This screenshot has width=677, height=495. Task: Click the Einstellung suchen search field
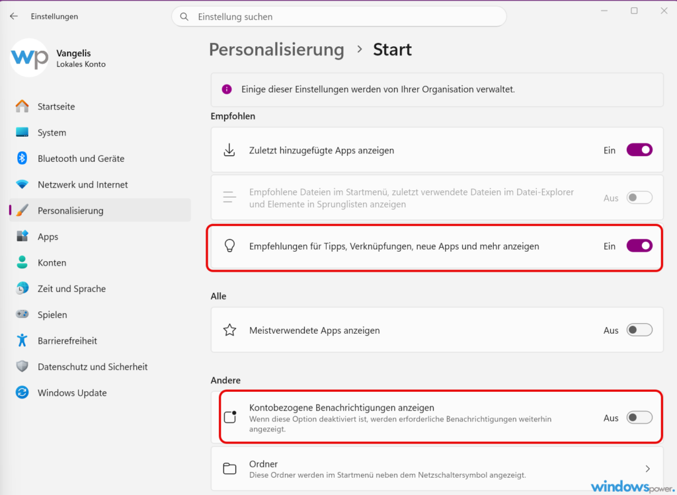339,17
